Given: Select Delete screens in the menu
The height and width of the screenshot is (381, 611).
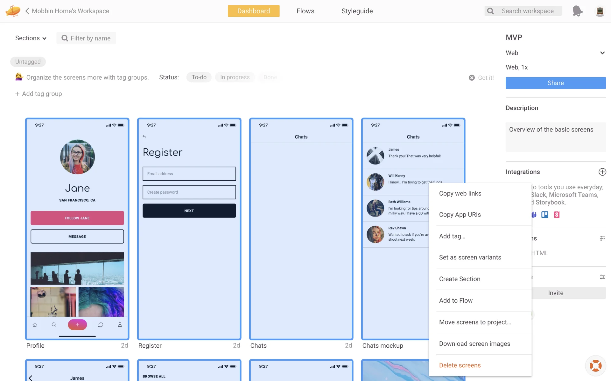Looking at the screenshot, I should coord(460,365).
